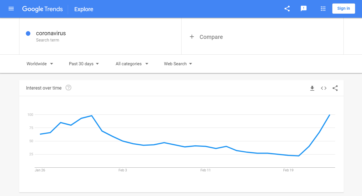362x196 pixels.
Task: Open the Interest over time help icon
Action: pos(68,88)
